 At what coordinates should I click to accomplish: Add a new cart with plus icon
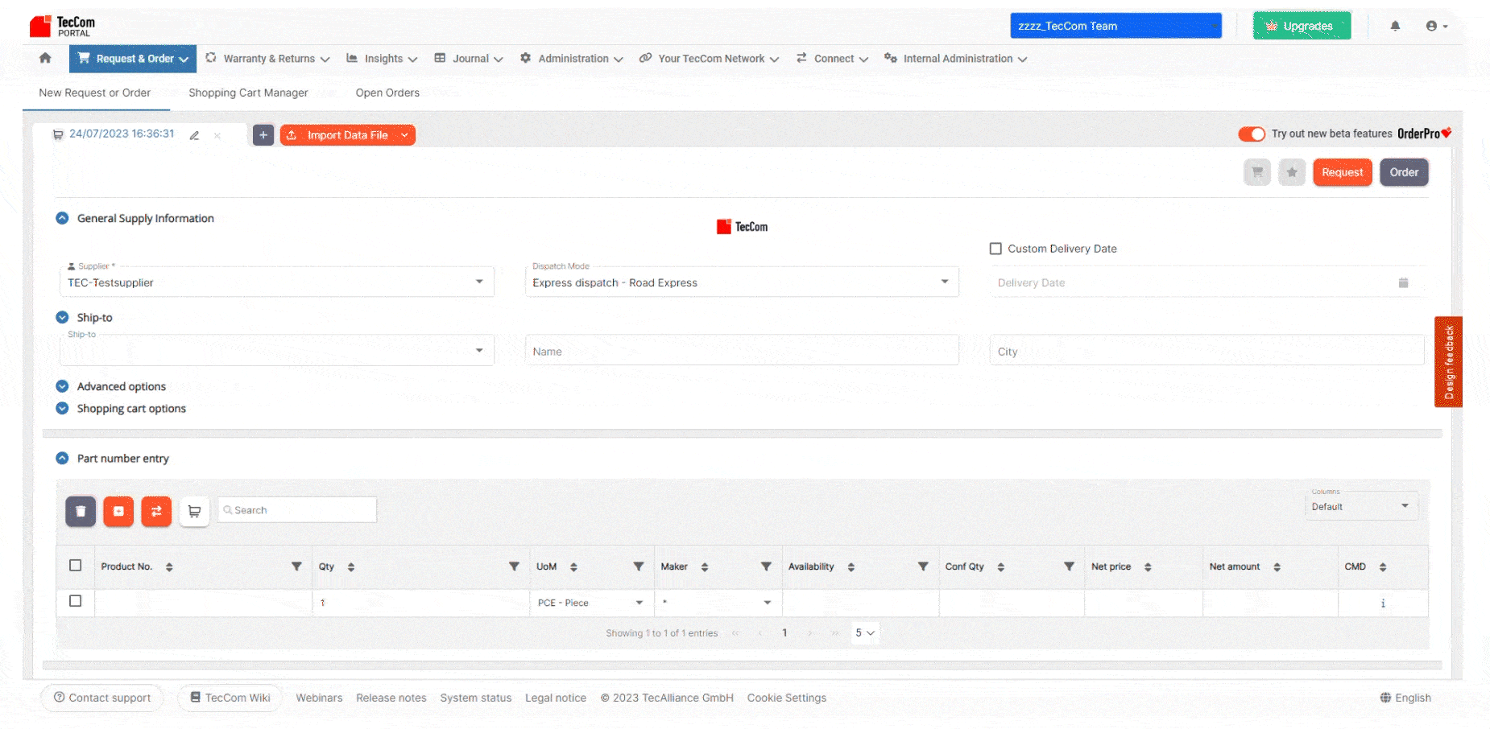pos(263,135)
